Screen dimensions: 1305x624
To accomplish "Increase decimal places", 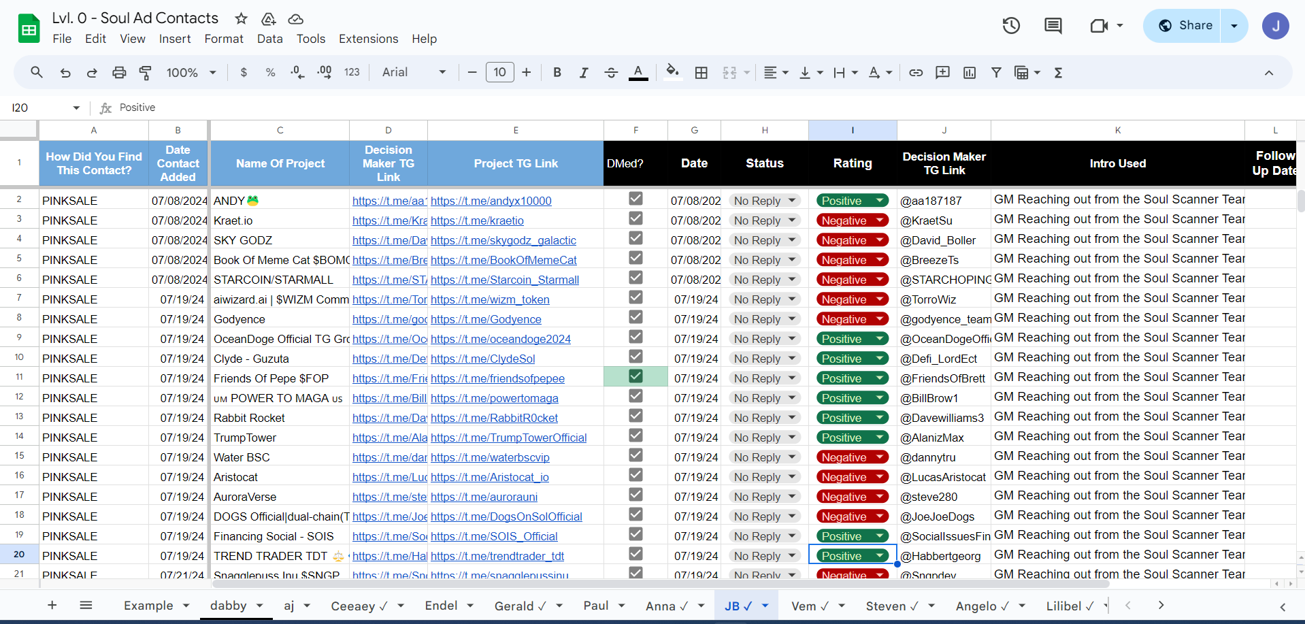I will [325, 72].
